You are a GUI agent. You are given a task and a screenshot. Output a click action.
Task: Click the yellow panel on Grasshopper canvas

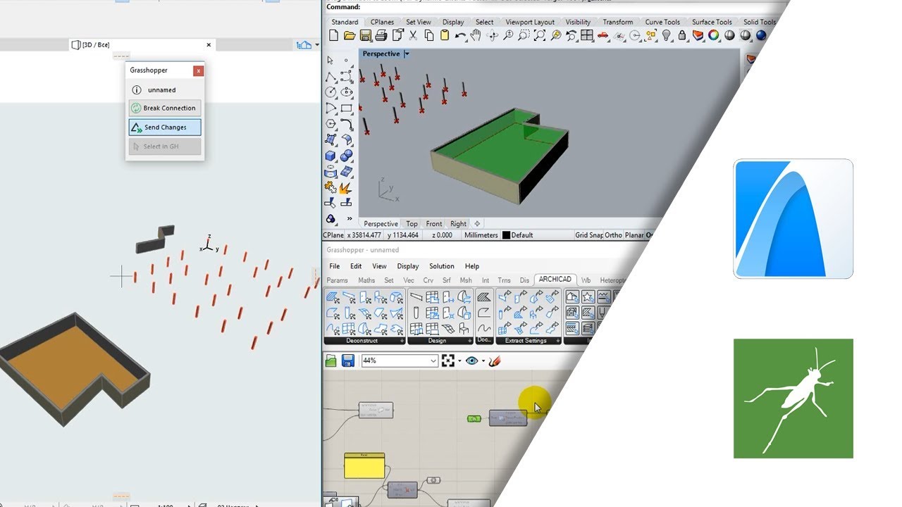click(364, 466)
